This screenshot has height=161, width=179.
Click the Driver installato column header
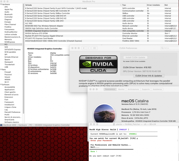coord(155,5)
